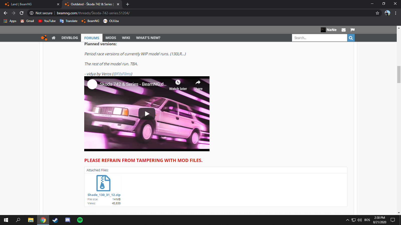Viewport: 401px width, 225px height.
Task: Open OLX.ba bookmark
Action: pos(111,21)
